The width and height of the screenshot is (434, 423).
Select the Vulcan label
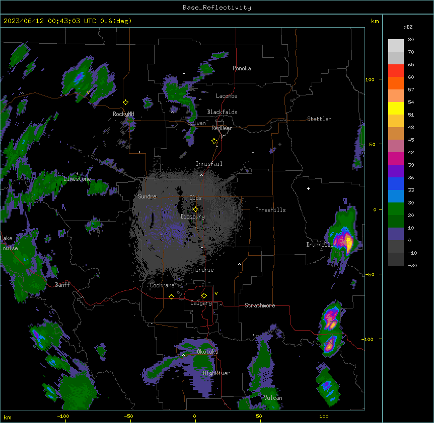click(273, 398)
